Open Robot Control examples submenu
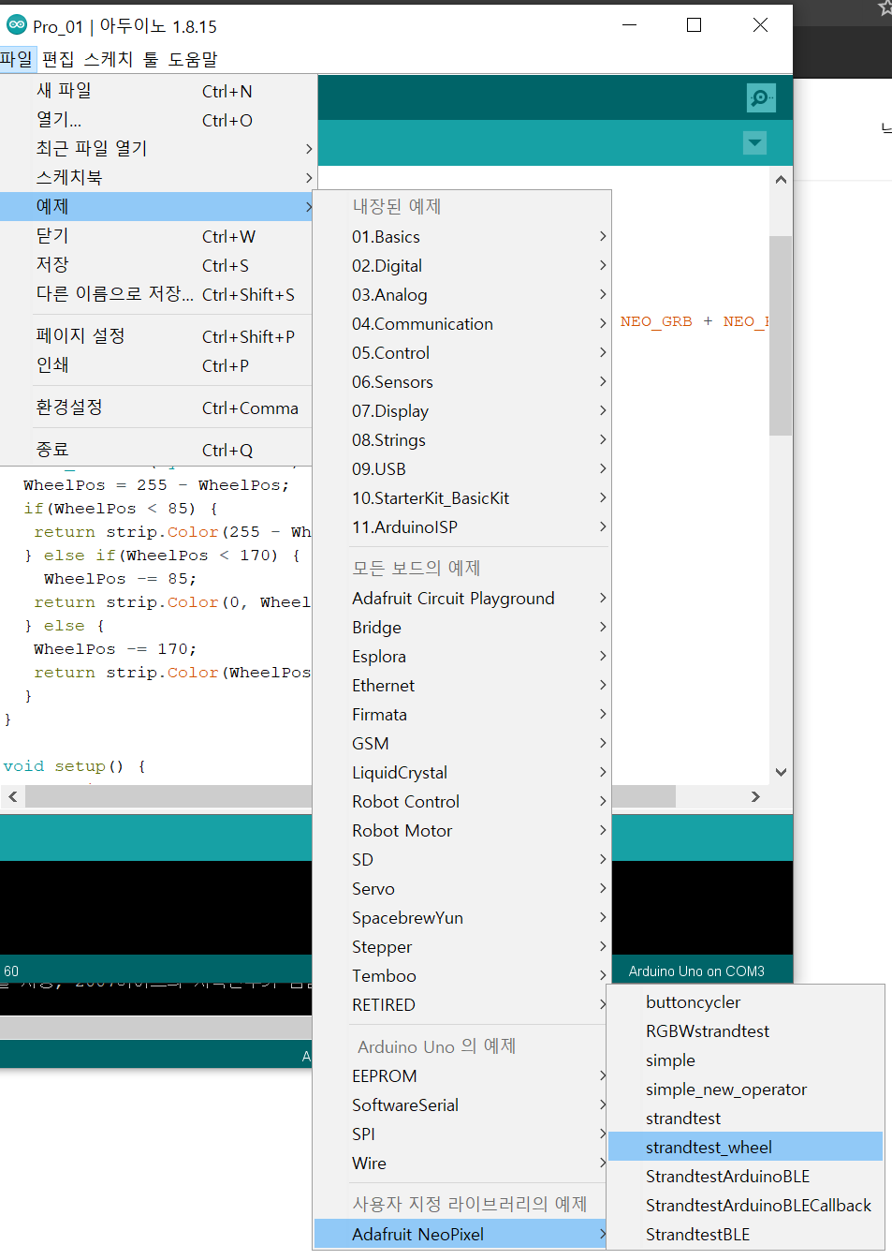Image resolution: width=892 pixels, height=1260 pixels. point(462,802)
